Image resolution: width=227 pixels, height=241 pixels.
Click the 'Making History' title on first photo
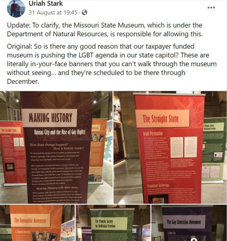pyautogui.click(x=50, y=118)
